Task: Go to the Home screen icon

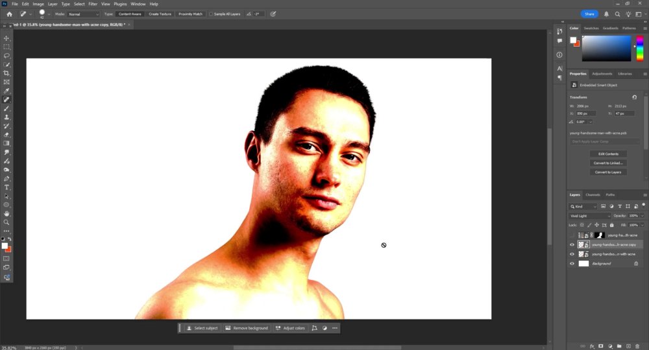Action: coord(9,14)
